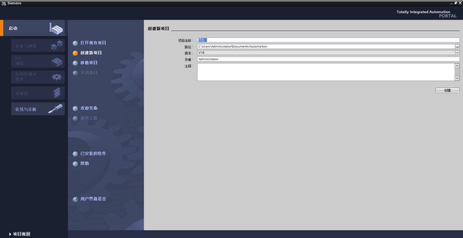Open 用户界面语言 settings link

93,199
